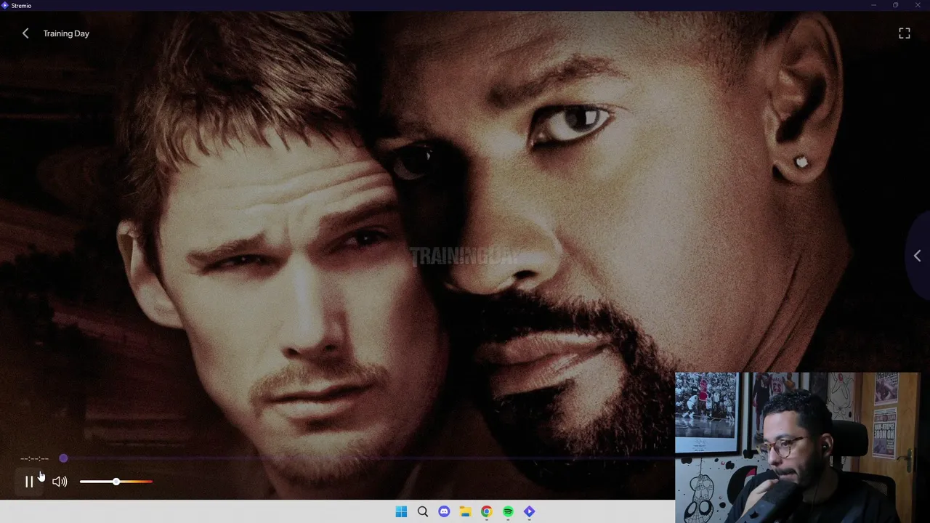Viewport: 930px width, 523px height.
Task: Restore down the Stremio window
Action: click(895, 5)
